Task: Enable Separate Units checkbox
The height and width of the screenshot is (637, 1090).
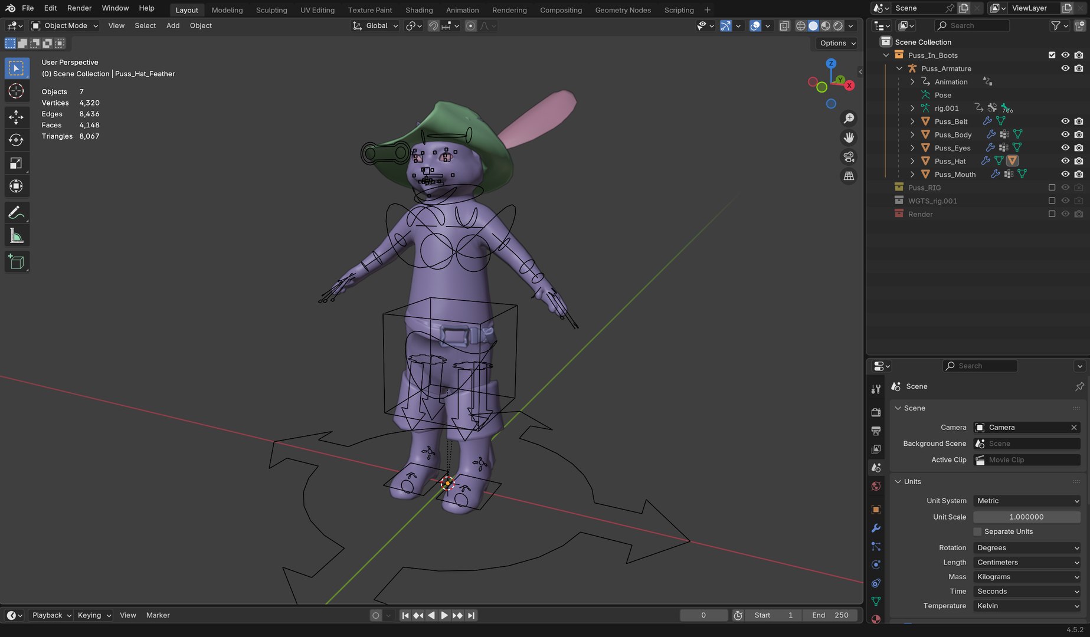Action: (x=977, y=531)
